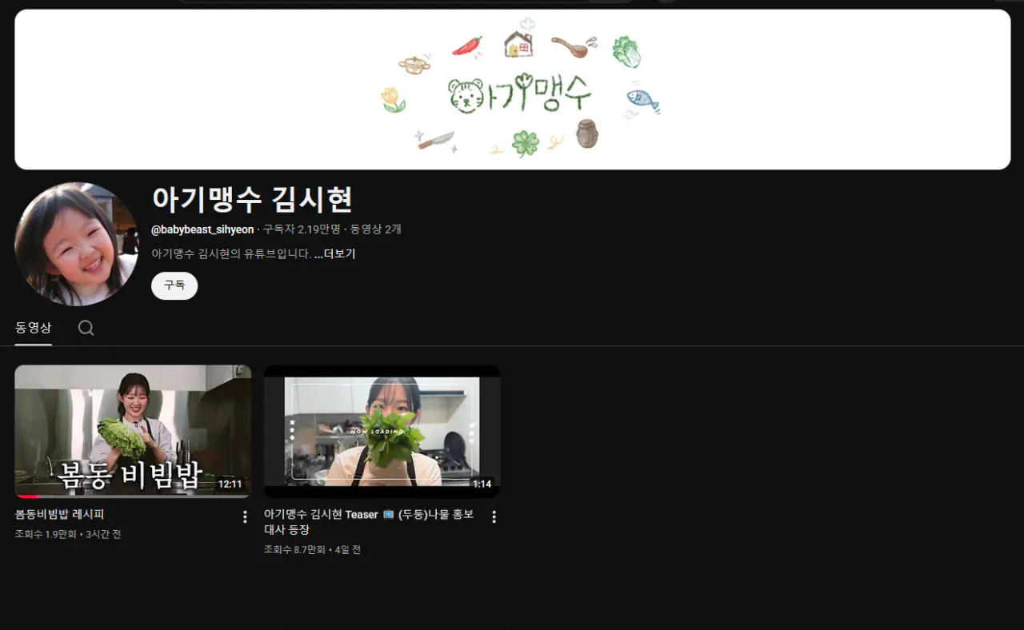Click the channel name 아기맹수 김시현 heading
1024x630 pixels.
(252, 200)
